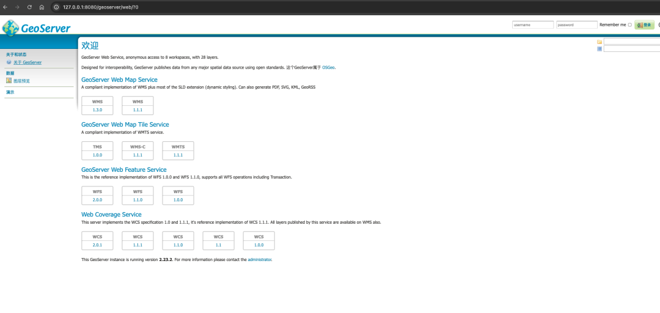Open WCS version 1.1.0 link
Viewport: 660px width, 313px height.
point(178,245)
